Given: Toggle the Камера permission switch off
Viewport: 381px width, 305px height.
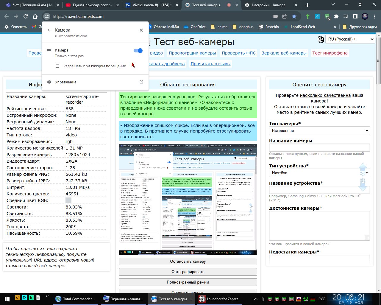Looking at the screenshot, I should click(x=138, y=51).
